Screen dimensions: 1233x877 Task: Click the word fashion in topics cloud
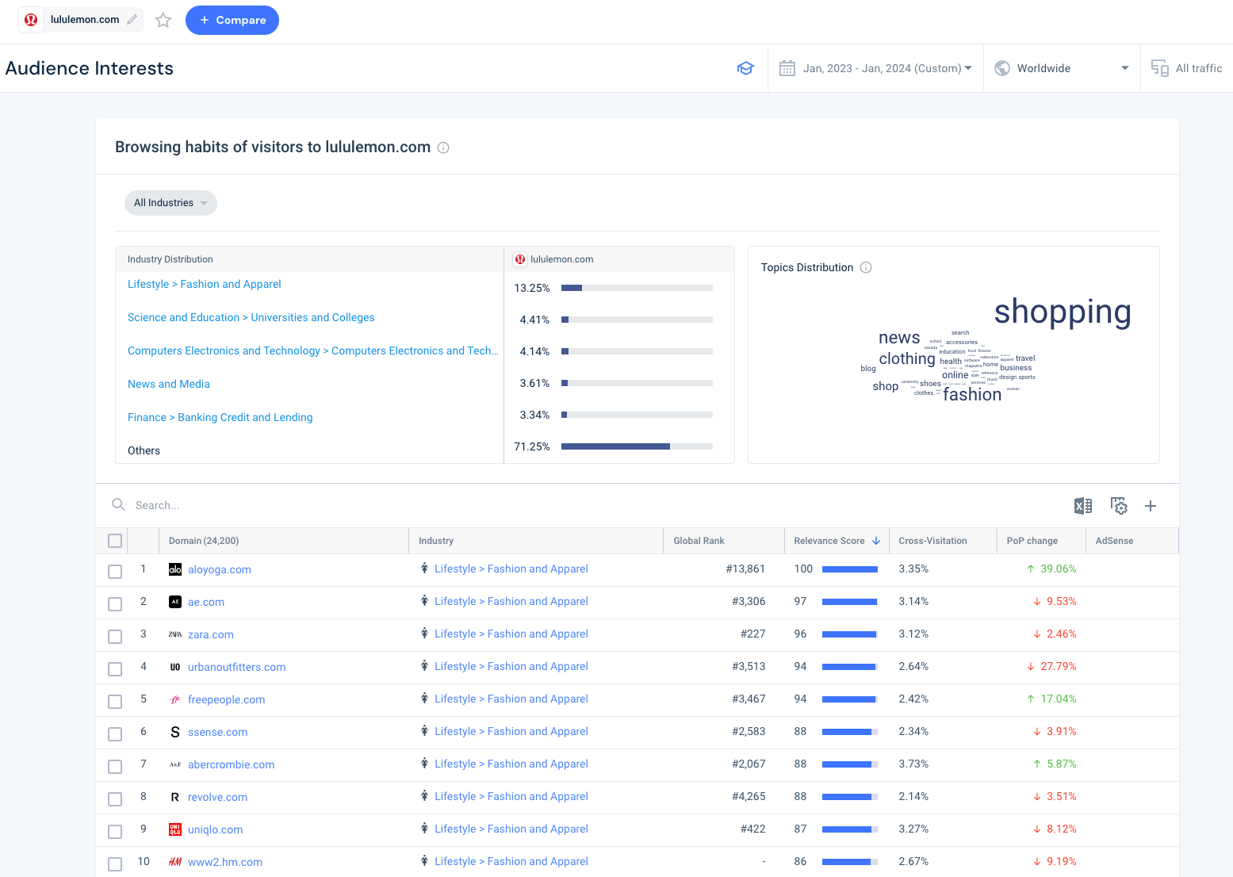pos(972,395)
